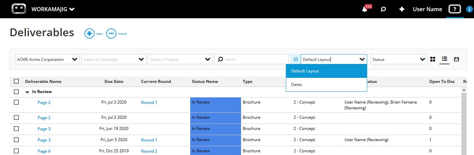Sort by Due Date column header

[x=114, y=82]
